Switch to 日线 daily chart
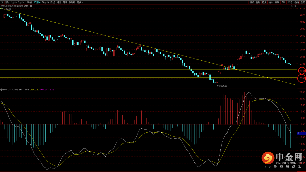This screenshot has width=306, height=172. click(52, 2)
